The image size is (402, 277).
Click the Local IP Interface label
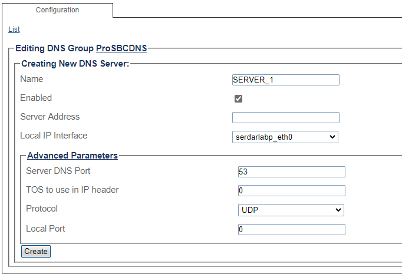[x=54, y=136]
